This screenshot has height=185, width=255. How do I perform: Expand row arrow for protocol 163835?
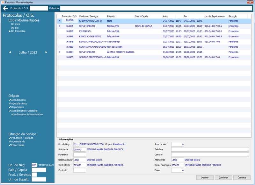[x=59, y=26]
